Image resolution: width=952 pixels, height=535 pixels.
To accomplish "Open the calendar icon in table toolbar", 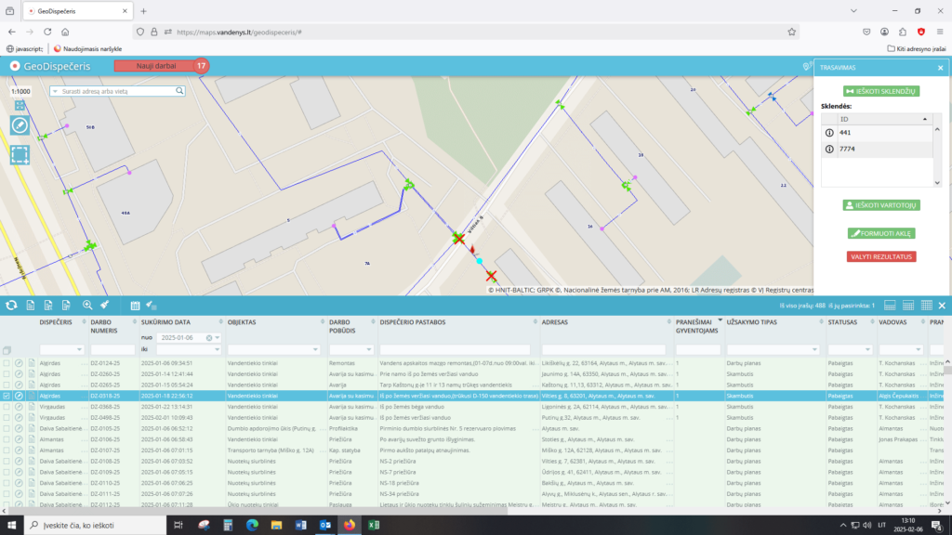I will click(x=135, y=305).
